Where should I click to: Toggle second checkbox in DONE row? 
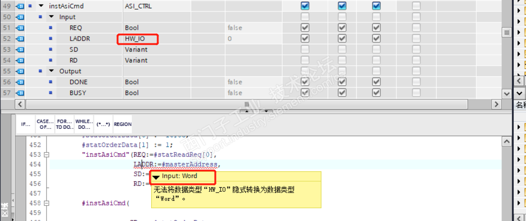pyautogui.click(x=342, y=82)
